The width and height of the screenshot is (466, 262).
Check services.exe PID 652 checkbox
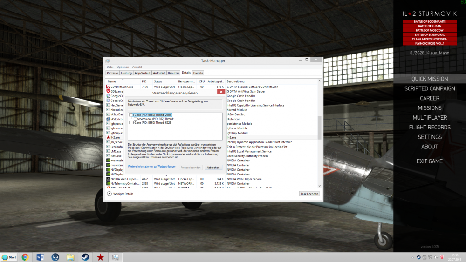tap(135, 119)
